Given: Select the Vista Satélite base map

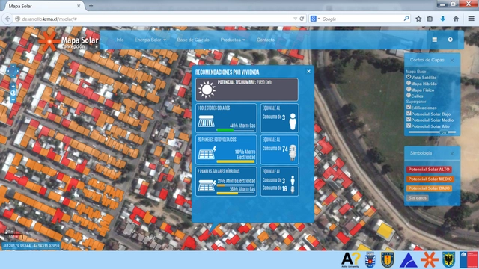Looking at the screenshot, I should coord(409,77).
